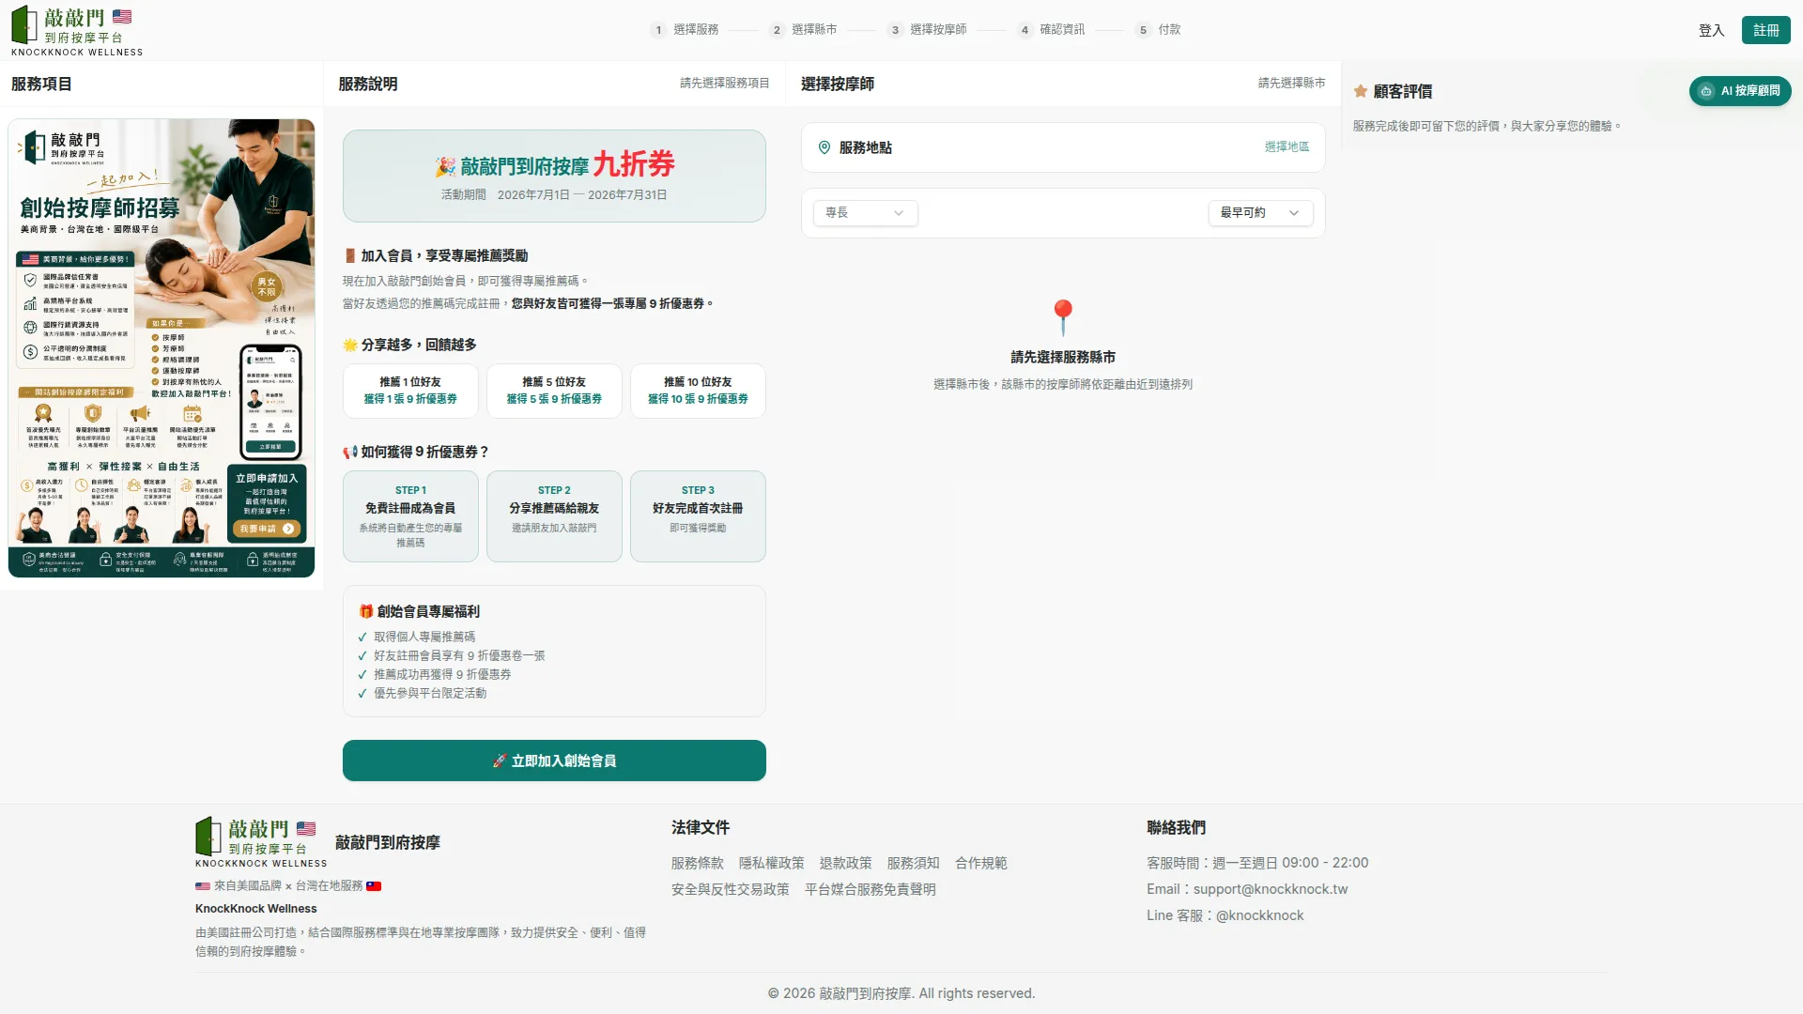The image size is (1803, 1014).
Task: Click the copyright line 2026 敲敲門到府按摩
Action: [x=901, y=994]
